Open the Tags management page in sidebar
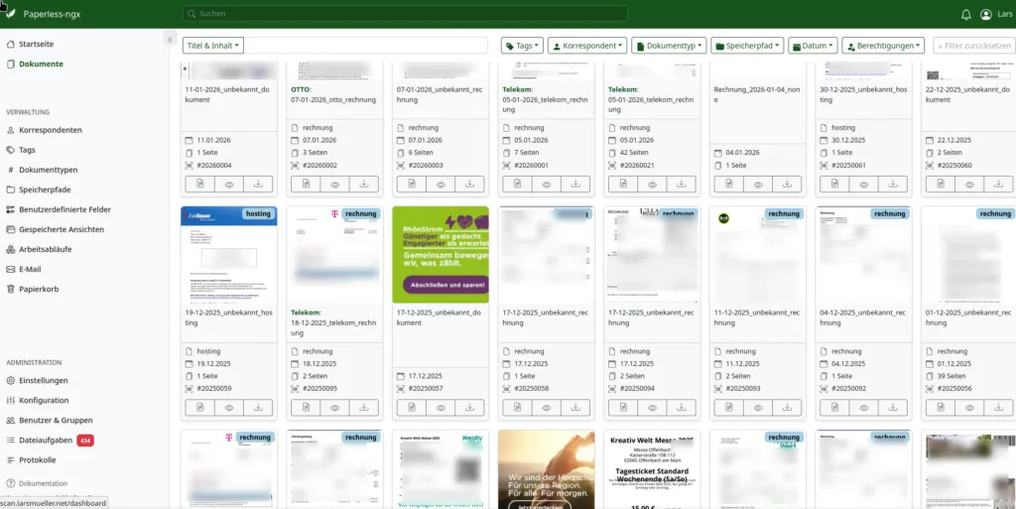Viewport: 1016px width, 509px height. pos(27,150)
